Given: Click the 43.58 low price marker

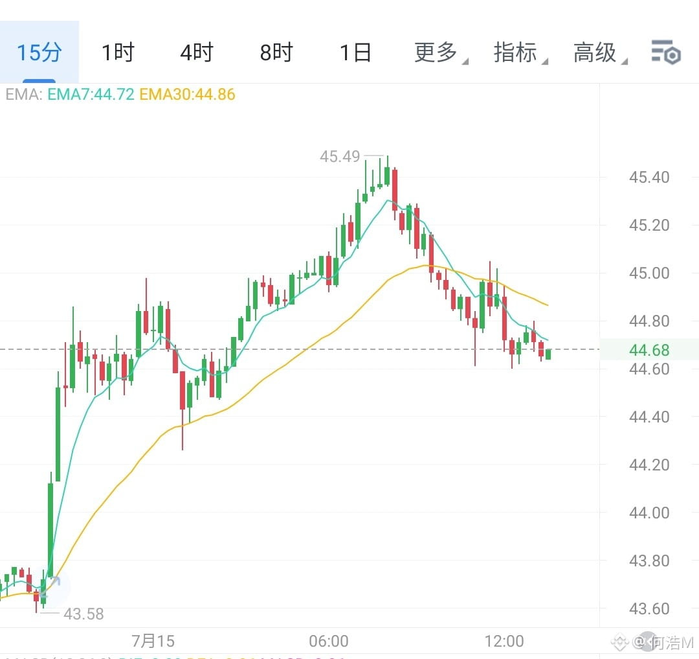Looking at the screenshot, I should [83, 614].
